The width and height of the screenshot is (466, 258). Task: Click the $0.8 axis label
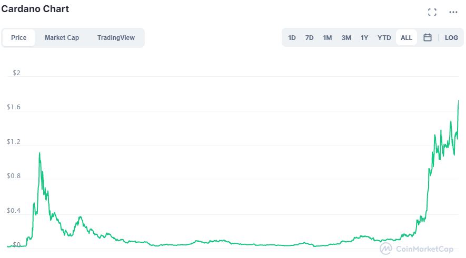[x=14, y=176]
